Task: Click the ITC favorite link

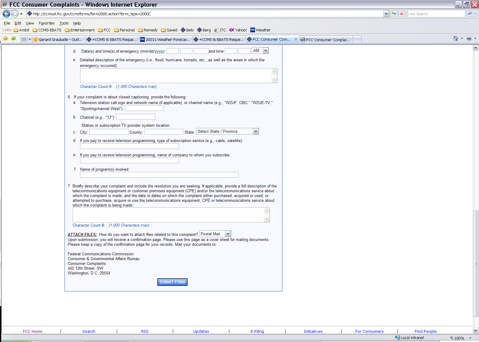Action: [x=220, y=30]
